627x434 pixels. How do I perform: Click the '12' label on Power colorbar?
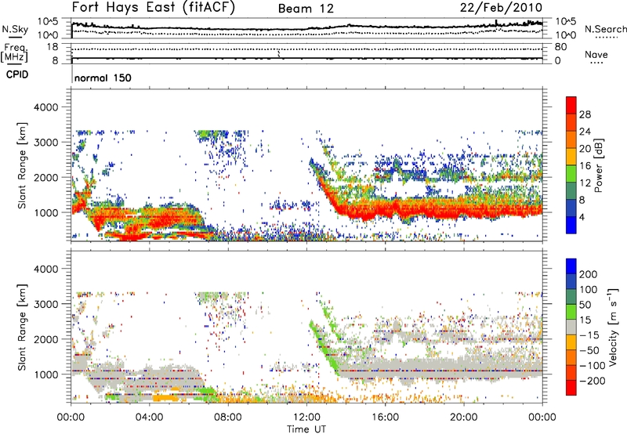(x=585, y=183)
